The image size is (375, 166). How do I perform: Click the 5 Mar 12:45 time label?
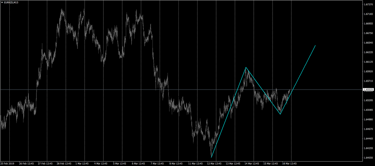point(120,163)
